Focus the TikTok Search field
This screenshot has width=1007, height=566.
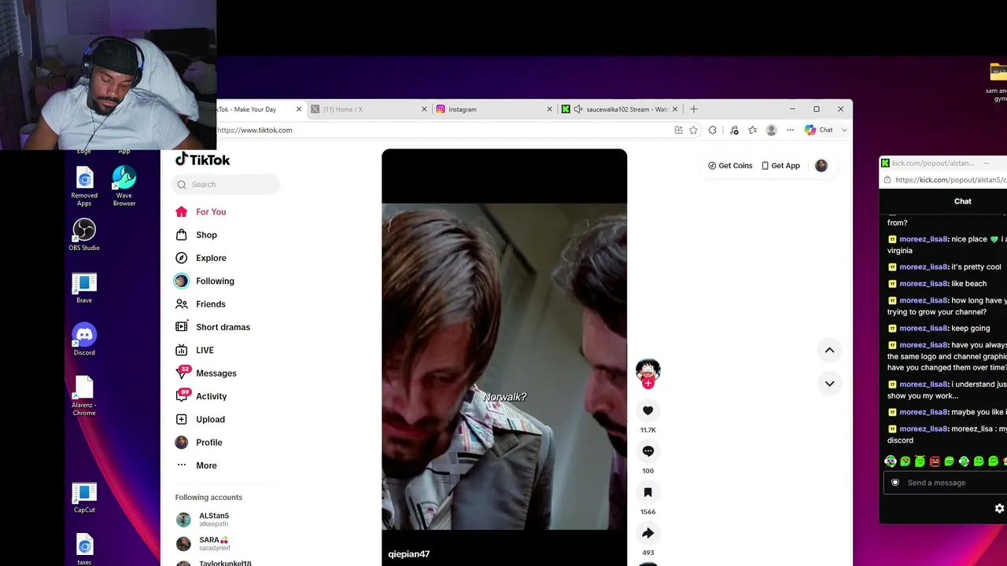[x=226, y=185]
